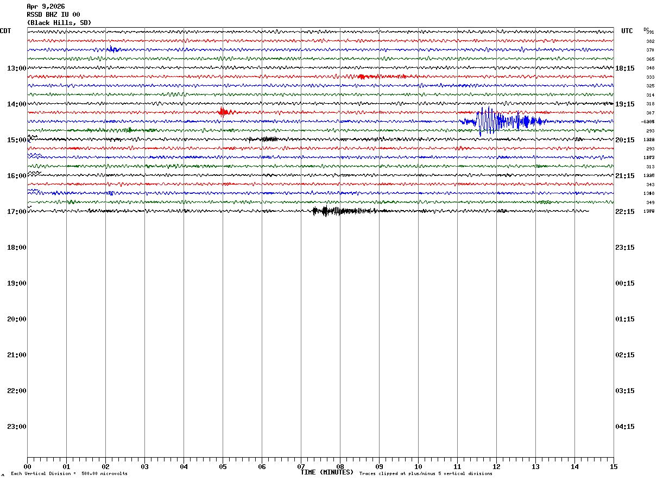Click the 22:15 UTC time label
The width and height of the screenshot is (657, 481).
625,212
